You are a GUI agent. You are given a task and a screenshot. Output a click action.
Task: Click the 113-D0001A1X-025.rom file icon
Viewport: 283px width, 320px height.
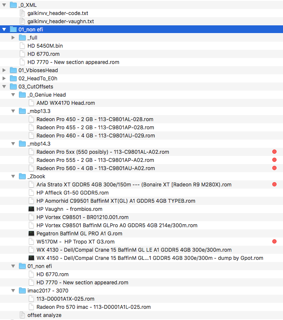coord(31,299)
